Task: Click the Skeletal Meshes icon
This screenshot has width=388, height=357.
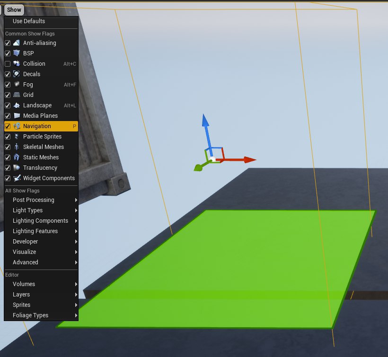Action: (17, 147)
